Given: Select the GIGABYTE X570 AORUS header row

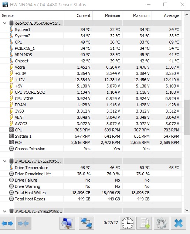Looking at the screenshot, I should click(91, 23).
